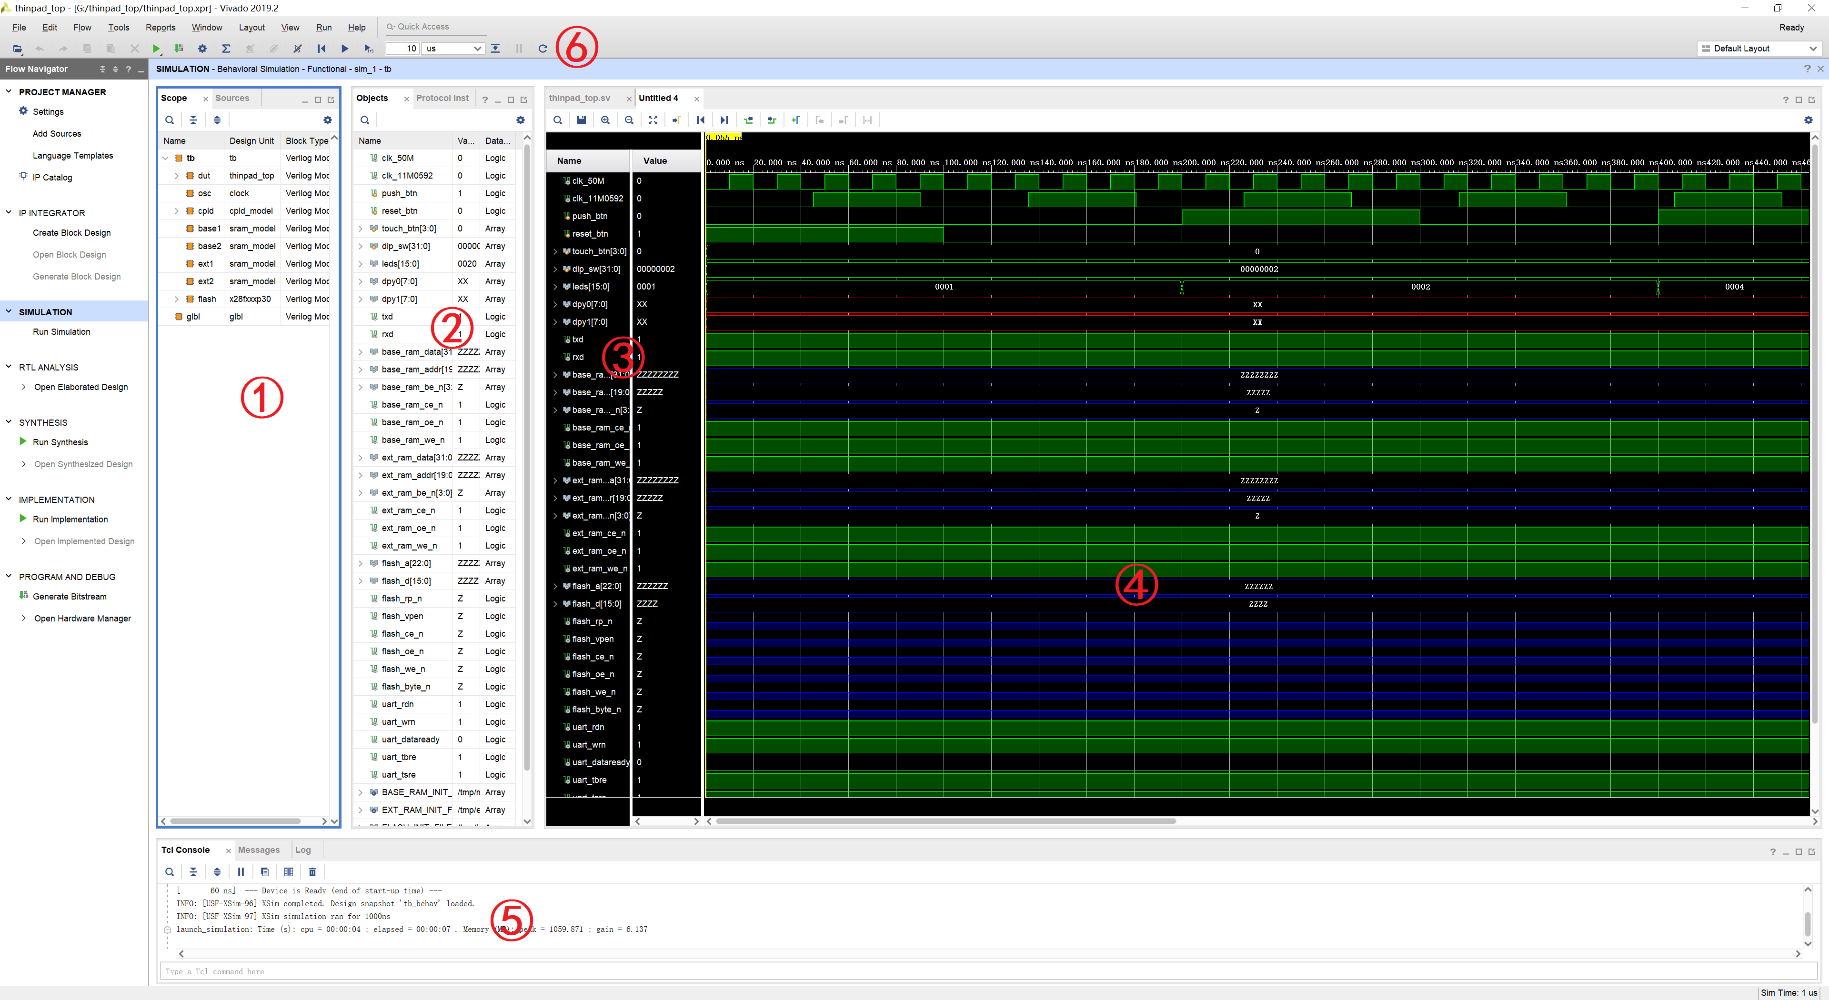The height and width of the screenshot is (1000, 1829).
Task: Switch to the thinpad_top.sv tab
Action: (579, 98)
